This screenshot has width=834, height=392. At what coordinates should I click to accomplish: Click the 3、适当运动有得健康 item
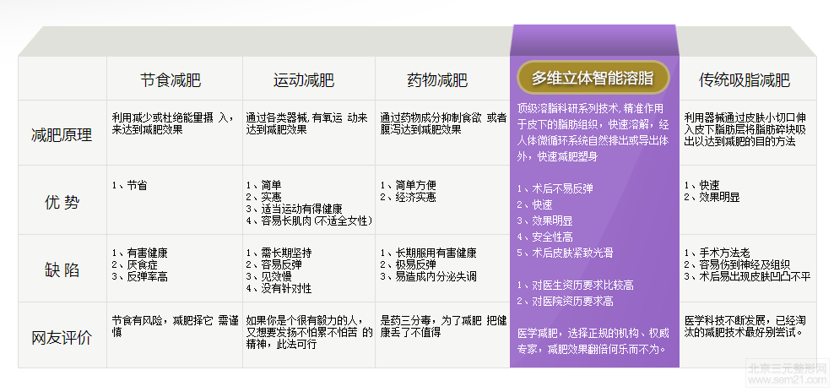[x=294, y=209]
